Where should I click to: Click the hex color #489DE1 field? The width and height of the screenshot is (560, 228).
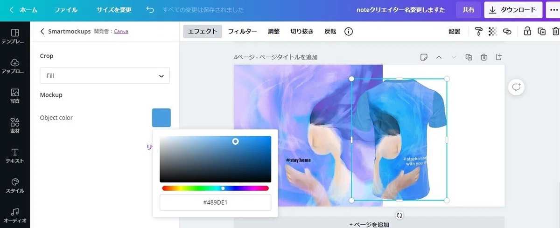pyautogui.click(x=215, y=202)
